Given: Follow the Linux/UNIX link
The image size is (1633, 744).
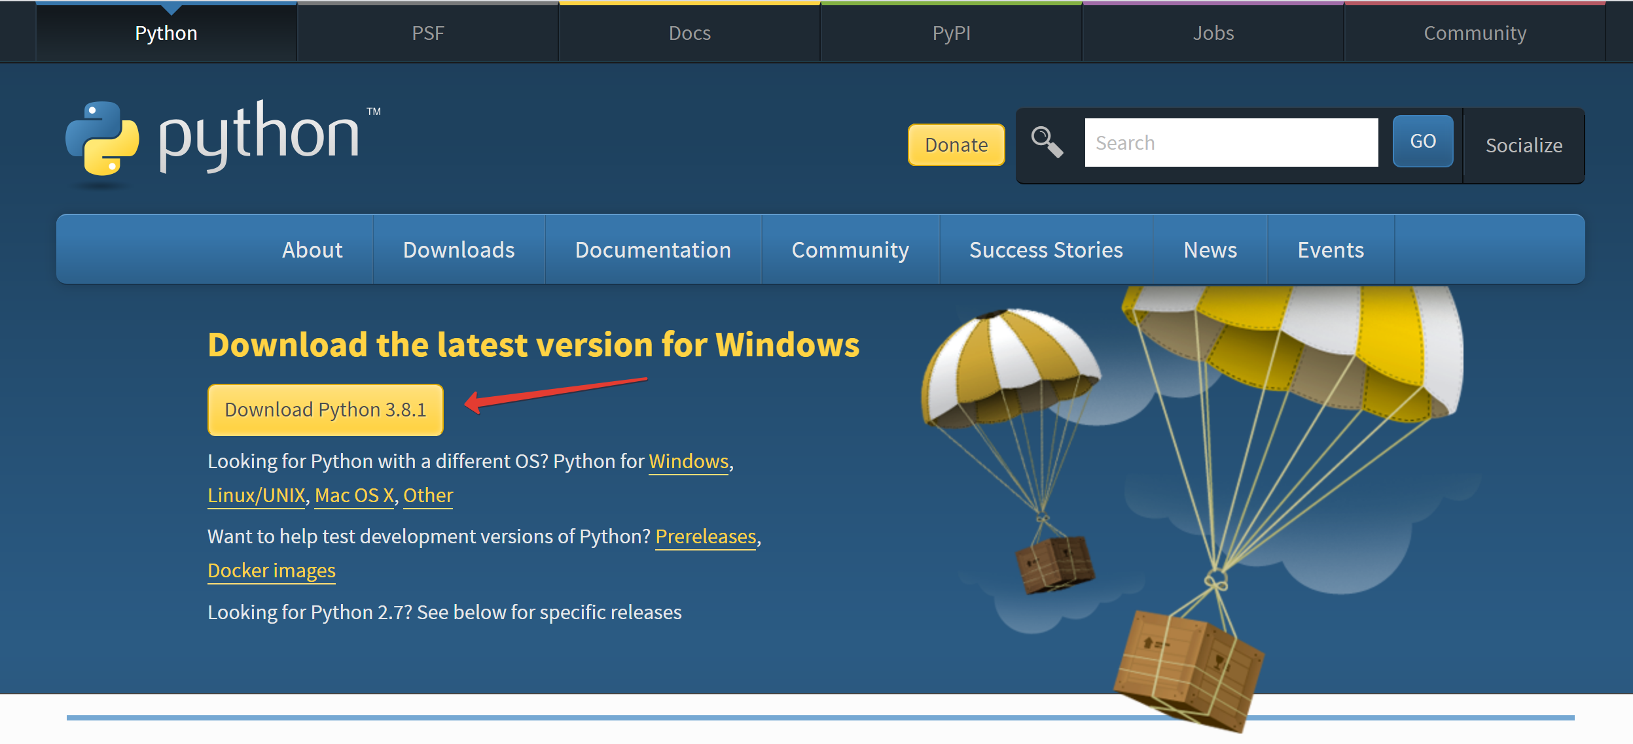Looking at the screenshot, I should pyautogui.click(x=257, y=496).
